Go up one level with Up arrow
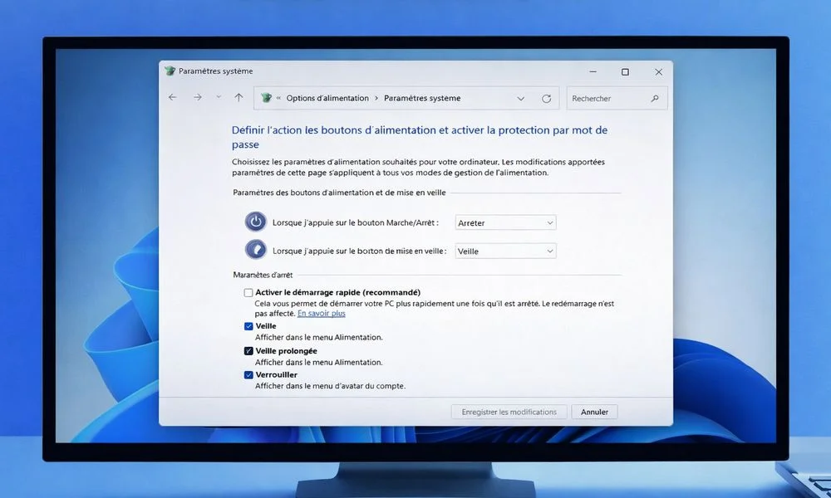 (238, 98)
